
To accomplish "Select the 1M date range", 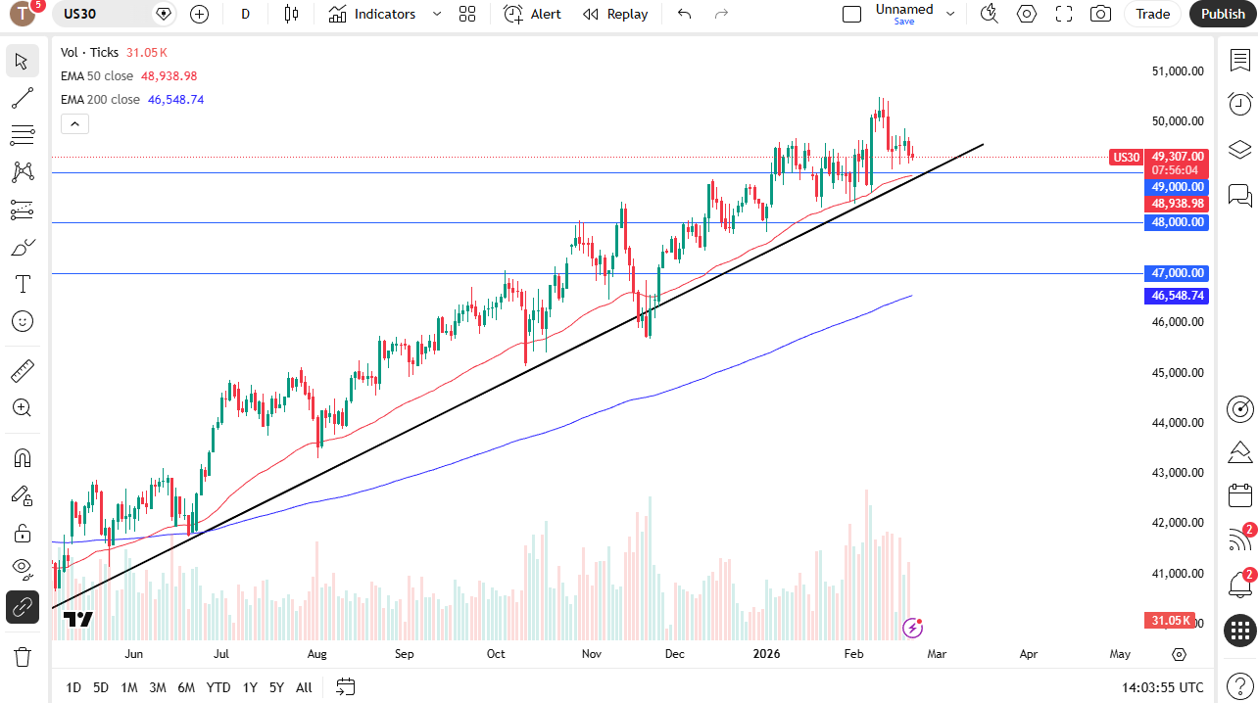I will (x=129, y=687).
